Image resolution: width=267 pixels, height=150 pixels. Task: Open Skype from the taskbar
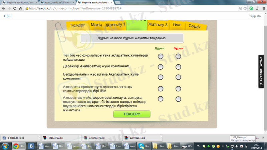142,146
